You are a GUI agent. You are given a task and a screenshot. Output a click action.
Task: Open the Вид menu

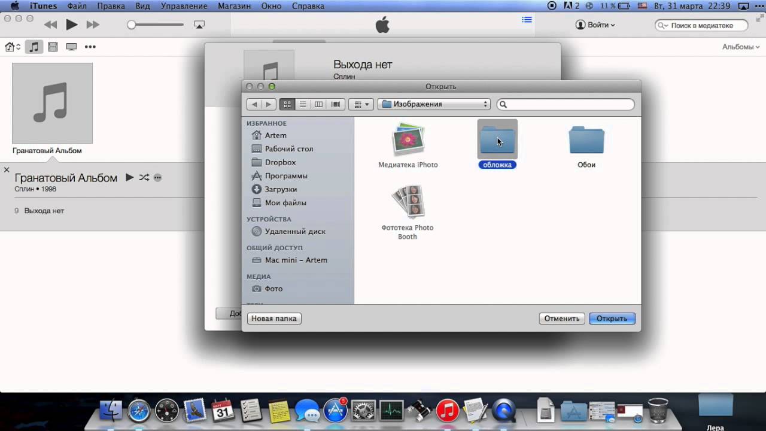142,6
